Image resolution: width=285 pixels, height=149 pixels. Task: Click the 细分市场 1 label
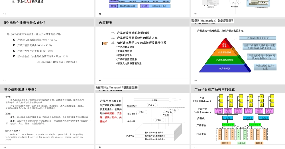(132, 121)
